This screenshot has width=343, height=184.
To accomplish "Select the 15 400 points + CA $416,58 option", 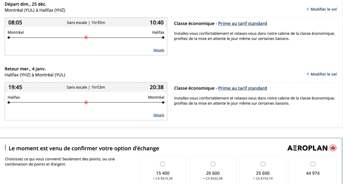I will 163,164.
